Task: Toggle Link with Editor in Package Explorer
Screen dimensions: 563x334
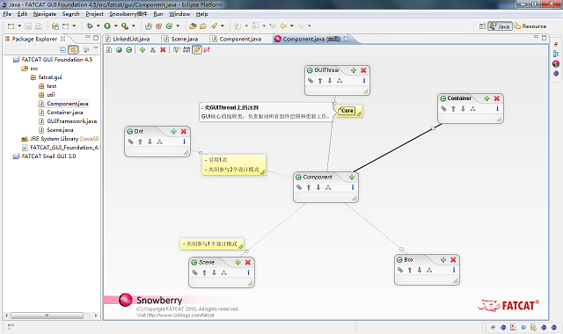Action: coord(73,49)
